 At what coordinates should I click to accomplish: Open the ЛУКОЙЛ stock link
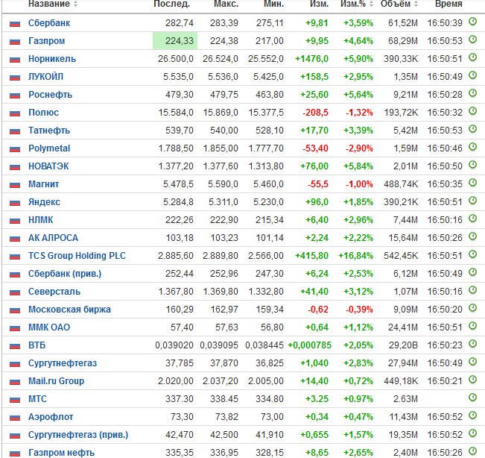click(x=45, y=77)
